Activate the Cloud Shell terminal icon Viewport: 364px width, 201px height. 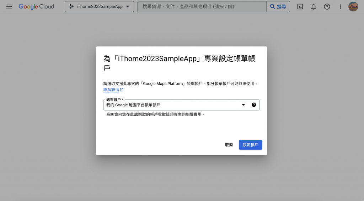pos(300,6)
